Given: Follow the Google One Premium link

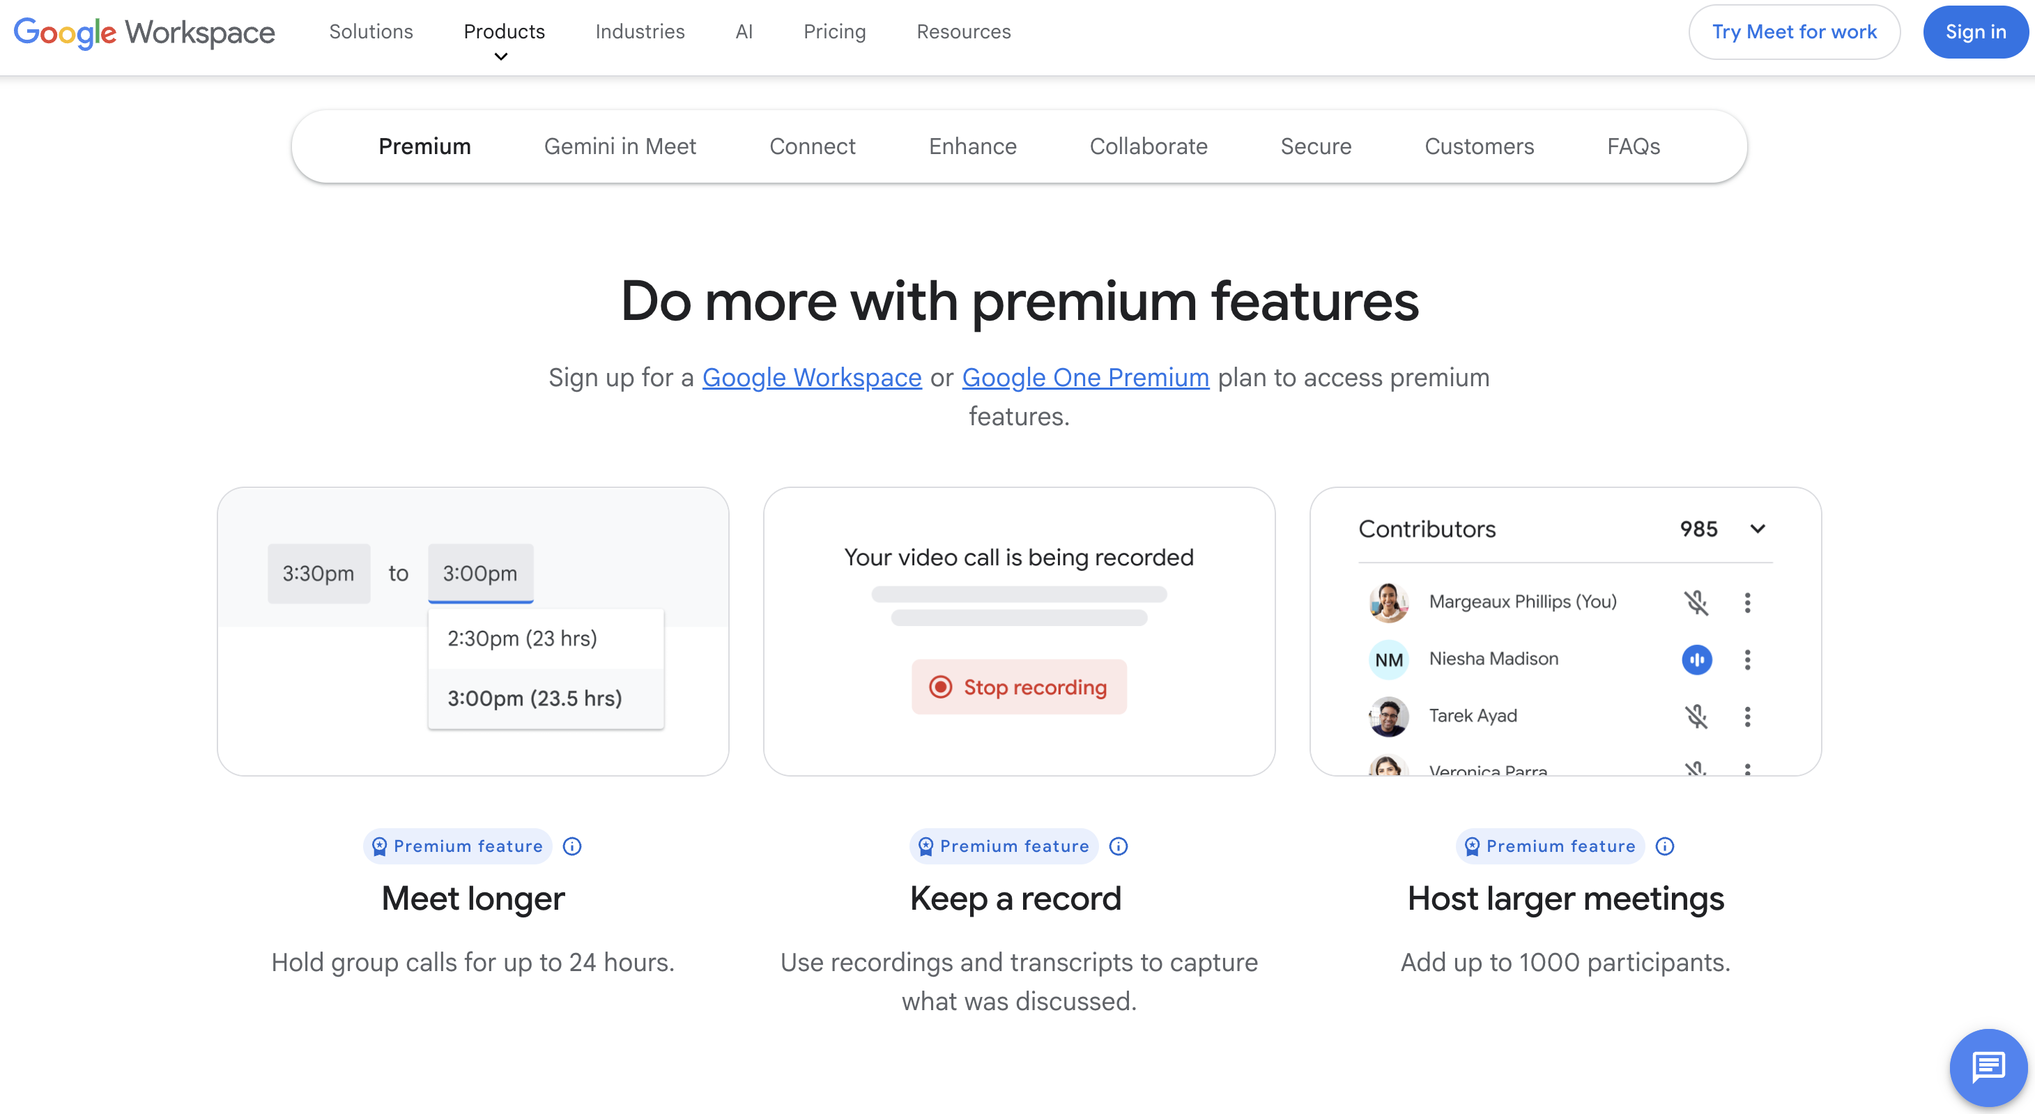Looking at the screenshot, I should point(1084,377).
